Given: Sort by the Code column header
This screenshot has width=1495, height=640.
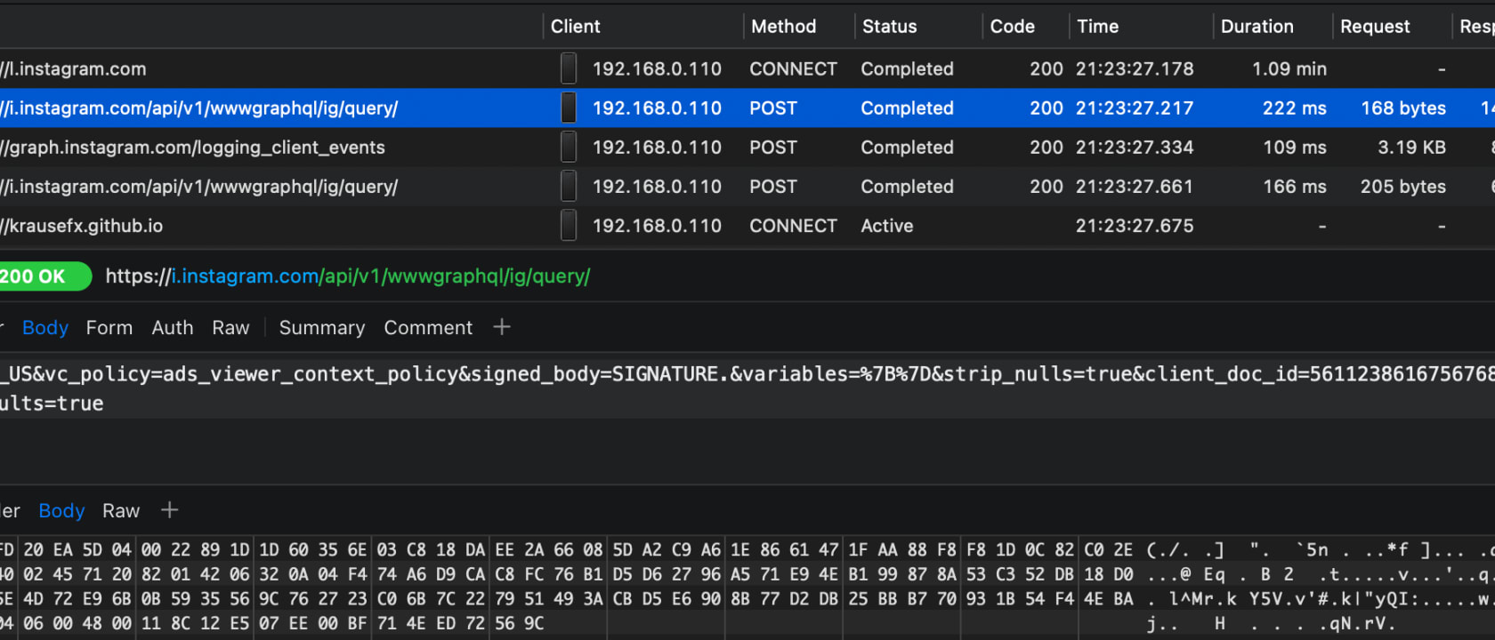Looking at the screenshot, I should pos(1012,26).
